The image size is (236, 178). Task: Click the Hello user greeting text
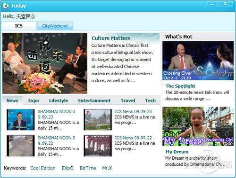[19, 16]
